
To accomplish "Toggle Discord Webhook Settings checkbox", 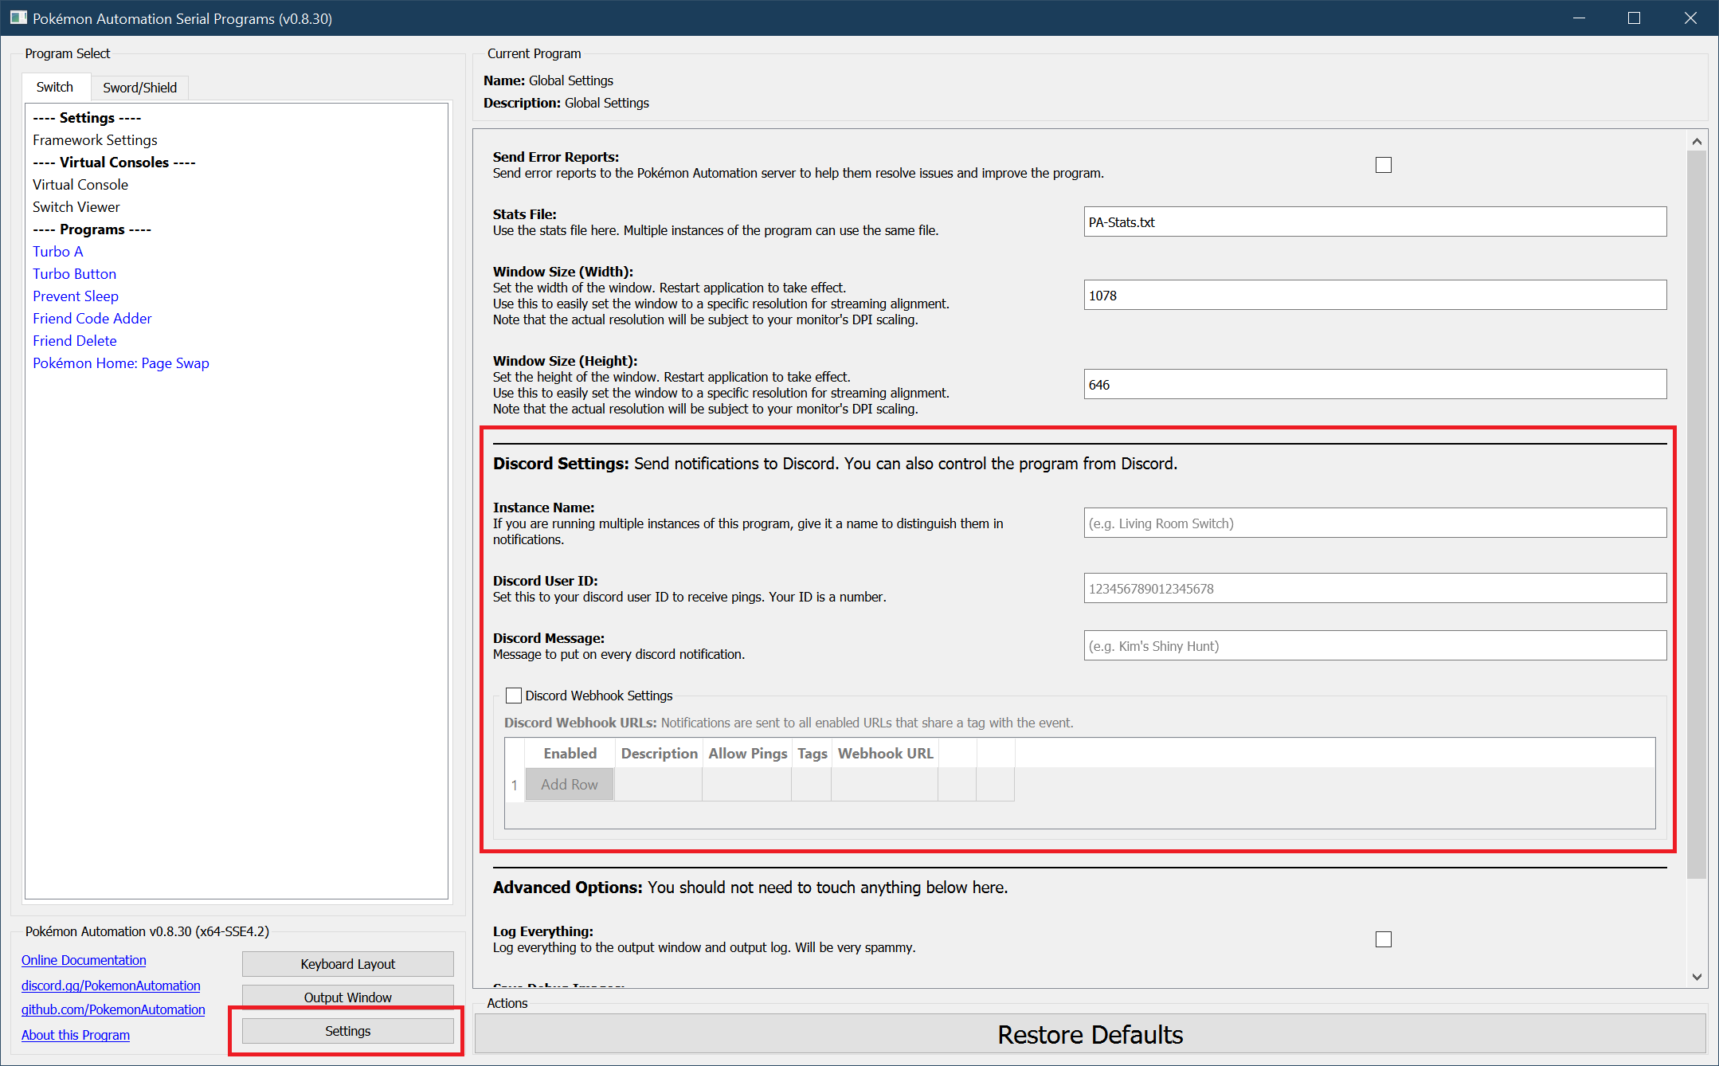I will point(514,696).
